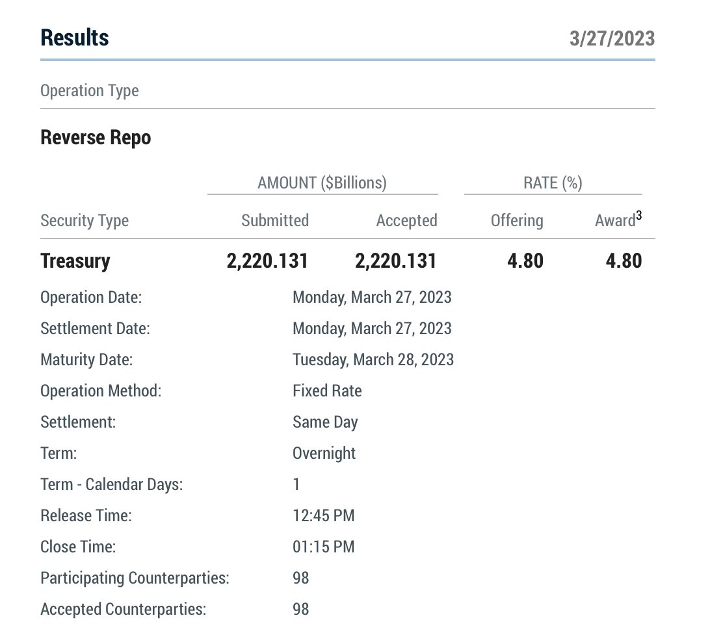The height and width of the screenshot is (633, 723).
Task: Click the Security Type column header
Action: point(85,221)
